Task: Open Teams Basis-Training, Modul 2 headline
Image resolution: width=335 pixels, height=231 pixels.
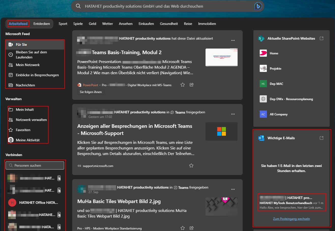Action: click(127, 53)
